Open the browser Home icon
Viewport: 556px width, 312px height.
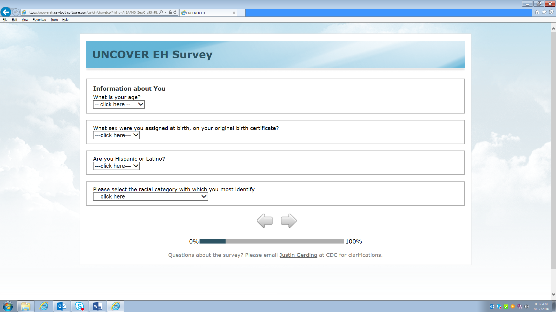537,12
